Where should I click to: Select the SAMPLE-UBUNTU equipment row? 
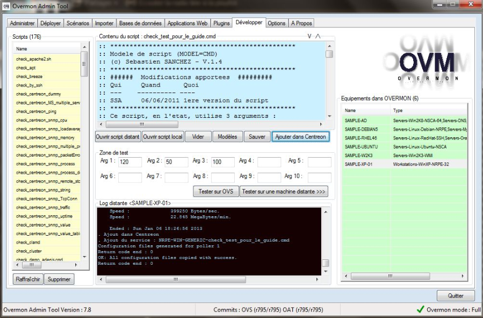(361, 146)
